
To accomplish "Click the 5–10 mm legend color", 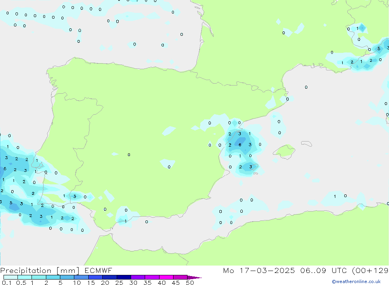I will click(67, 277).
